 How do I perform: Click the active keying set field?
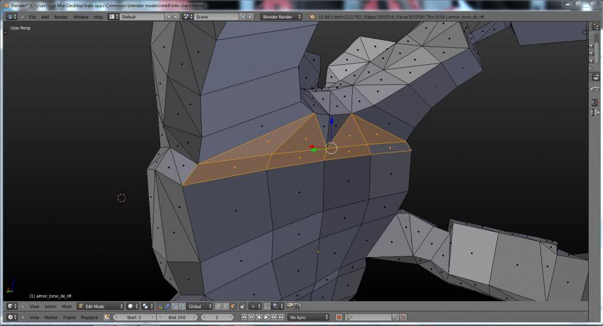[368, 317]
